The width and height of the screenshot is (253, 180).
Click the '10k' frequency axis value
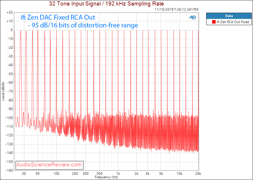[179, 174]
